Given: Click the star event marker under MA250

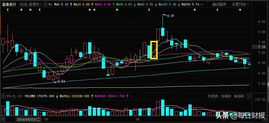Looking at the screenshot, I should (x=195, y=10).
